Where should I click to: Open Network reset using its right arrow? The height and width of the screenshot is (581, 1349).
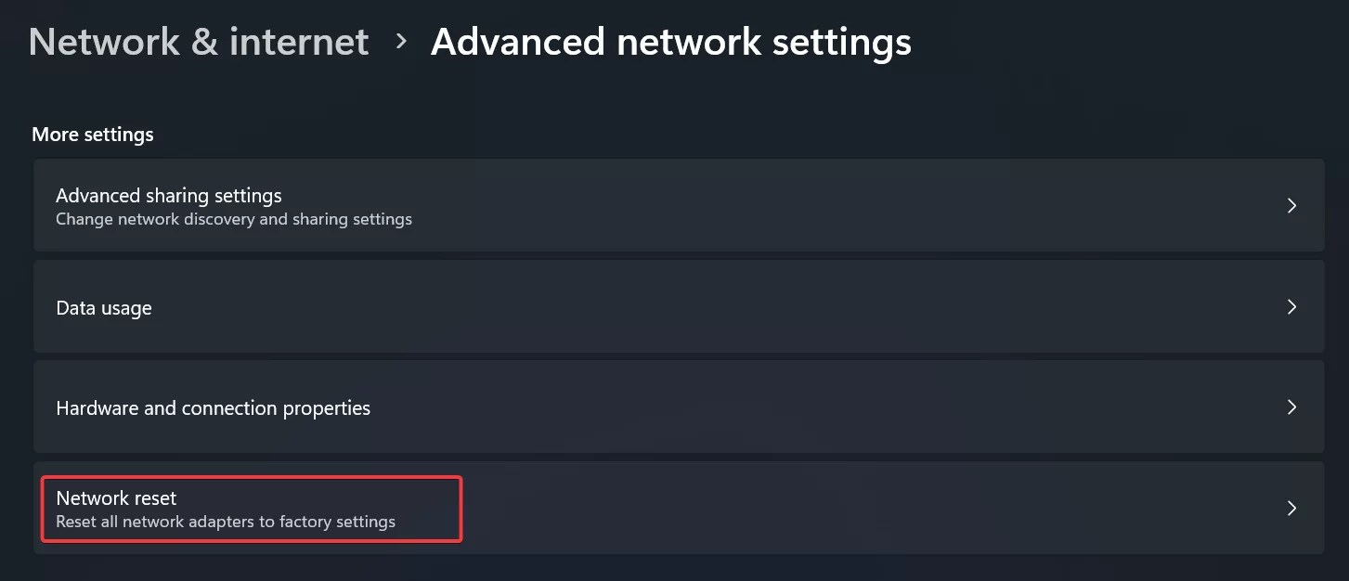[1291, 508]
